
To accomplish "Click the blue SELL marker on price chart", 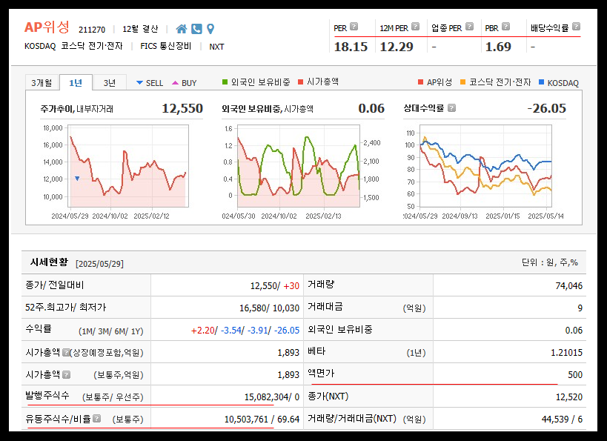I will 77,179.
